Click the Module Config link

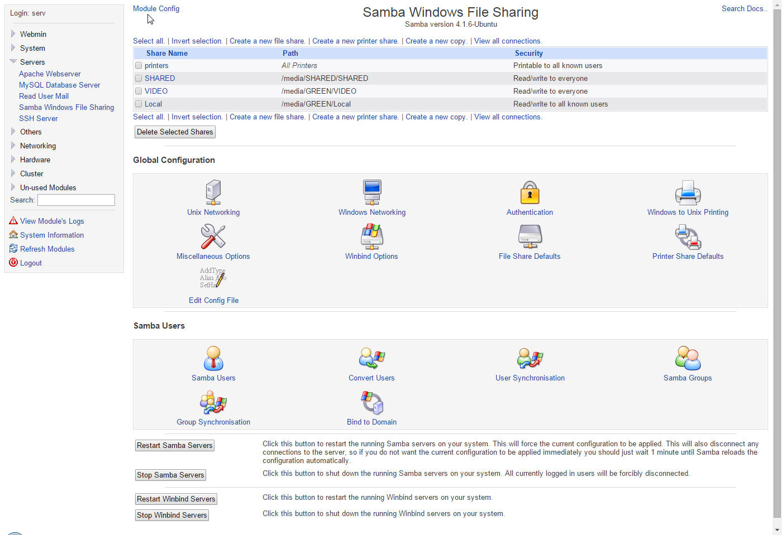point(156,8)
